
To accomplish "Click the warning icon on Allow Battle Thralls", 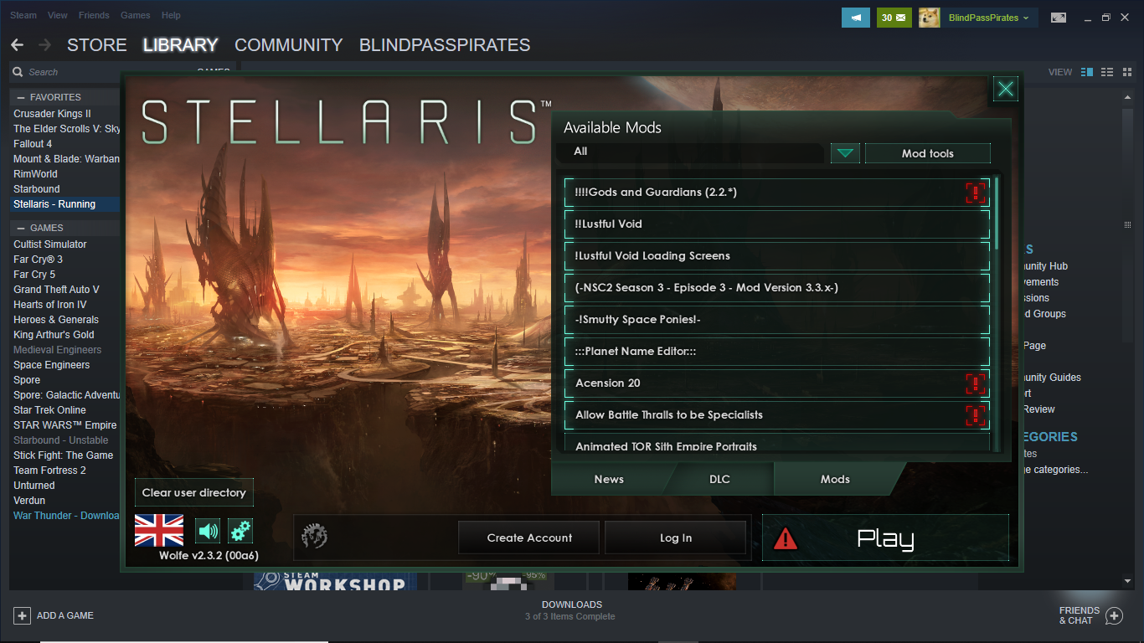I will coord(975,415).
